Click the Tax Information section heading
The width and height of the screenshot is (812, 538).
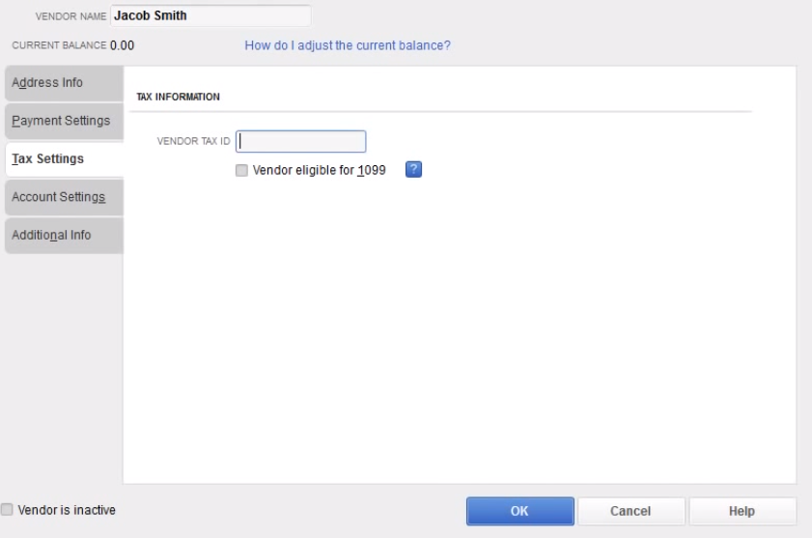click(x=179, y=97)
